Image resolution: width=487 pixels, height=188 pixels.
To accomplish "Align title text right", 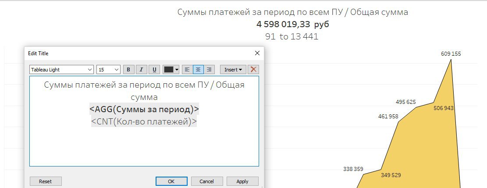I will (x=210, y=70).
